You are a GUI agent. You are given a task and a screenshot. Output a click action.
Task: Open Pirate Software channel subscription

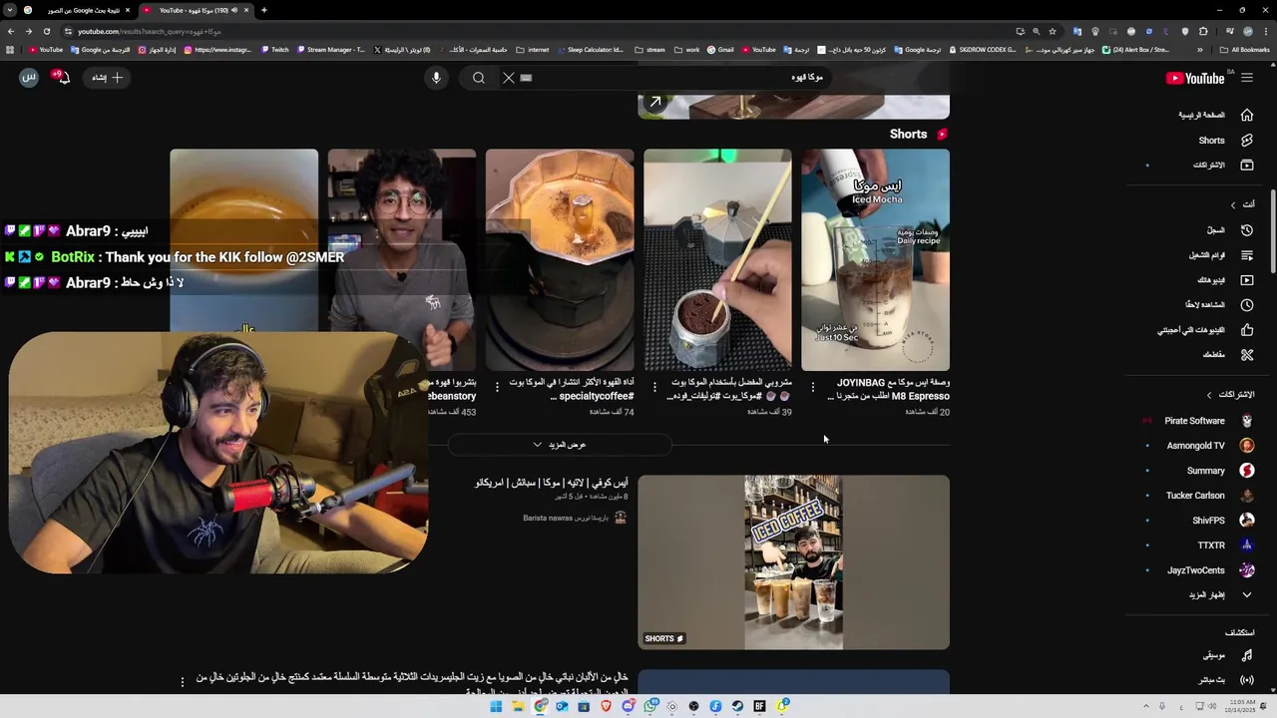1197,421
